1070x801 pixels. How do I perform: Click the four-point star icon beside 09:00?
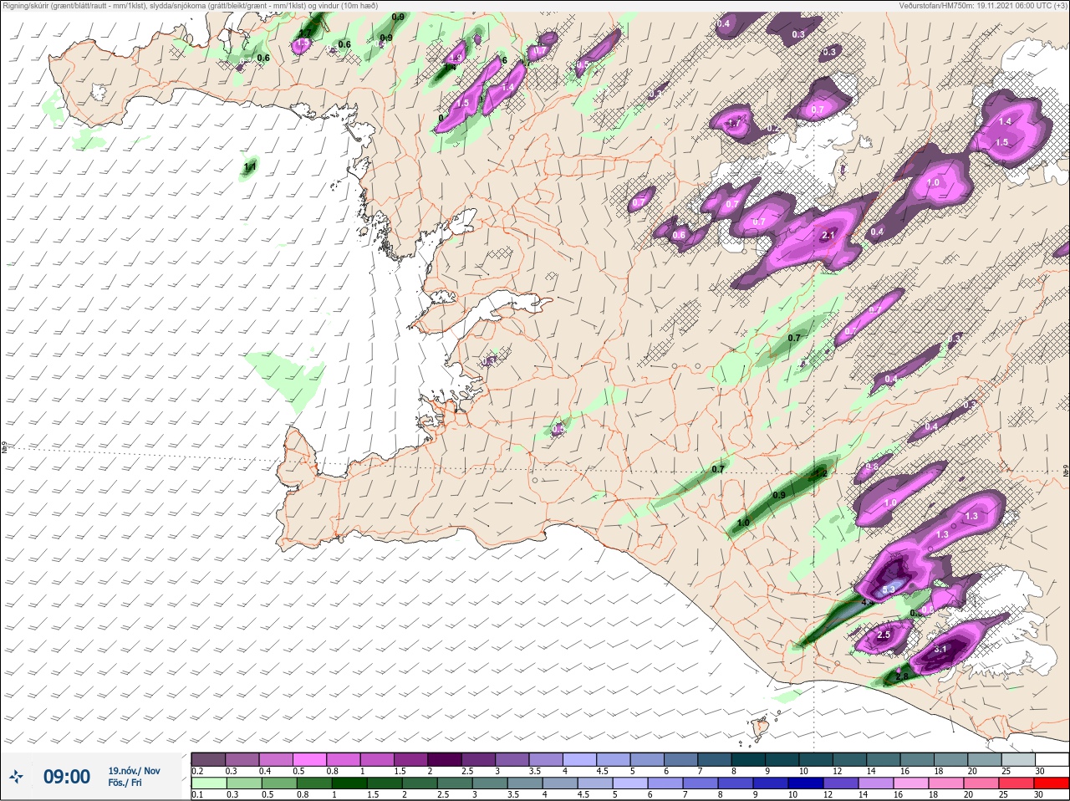(16, 777)
